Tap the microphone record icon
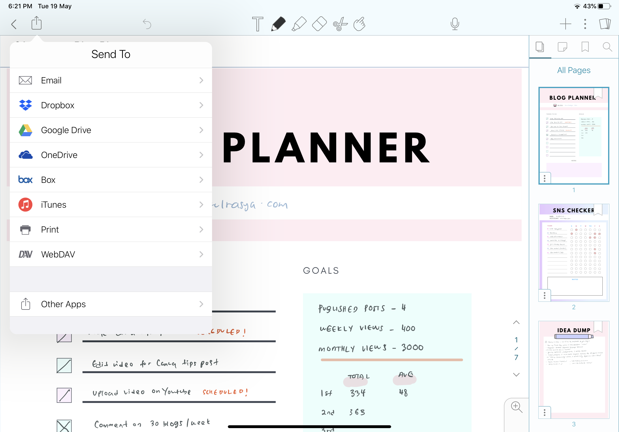 pyautogui.click(x=455, y=24)
